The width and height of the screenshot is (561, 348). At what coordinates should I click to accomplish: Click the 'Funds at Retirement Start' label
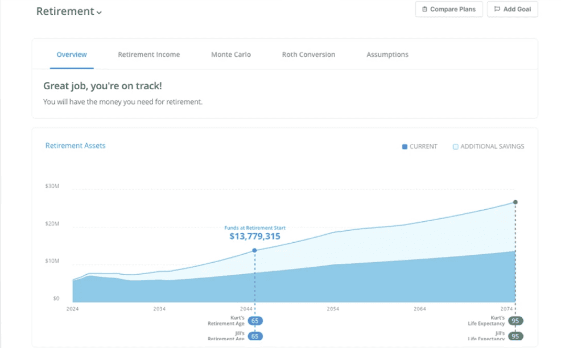[x=255, y=228]
